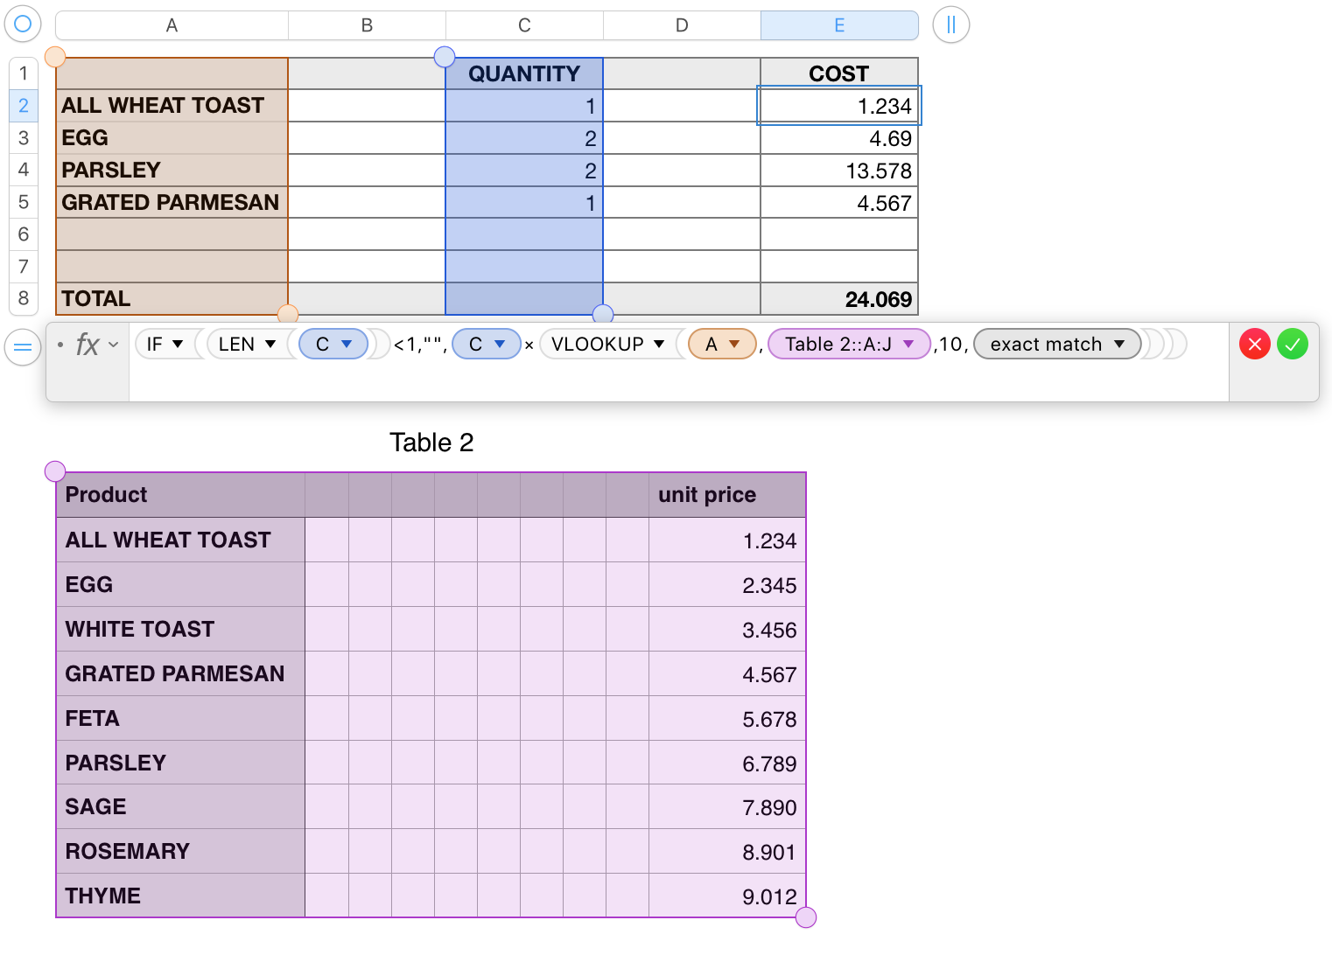Viewport: 1332px width, 955px height.
Task: Select column A header
Action: click(172, 25)
